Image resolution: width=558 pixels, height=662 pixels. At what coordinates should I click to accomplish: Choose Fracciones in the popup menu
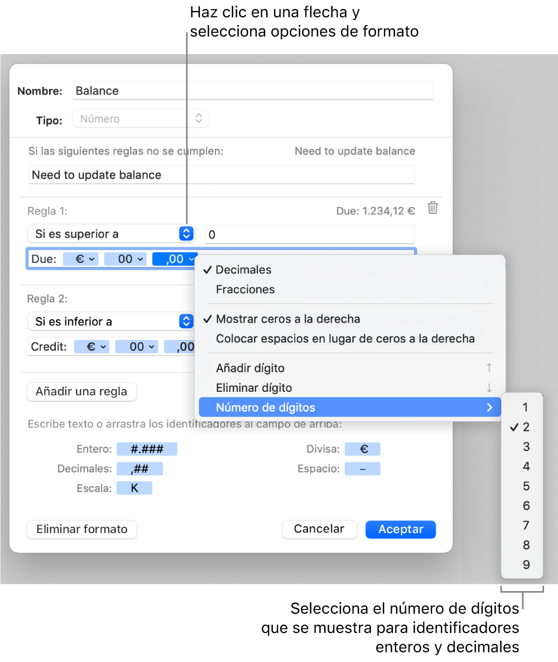(349, 289)
